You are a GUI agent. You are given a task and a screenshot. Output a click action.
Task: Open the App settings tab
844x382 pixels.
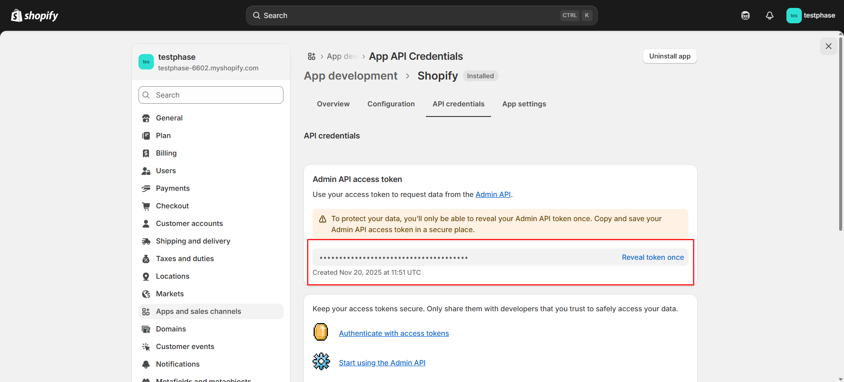(524, 104)
